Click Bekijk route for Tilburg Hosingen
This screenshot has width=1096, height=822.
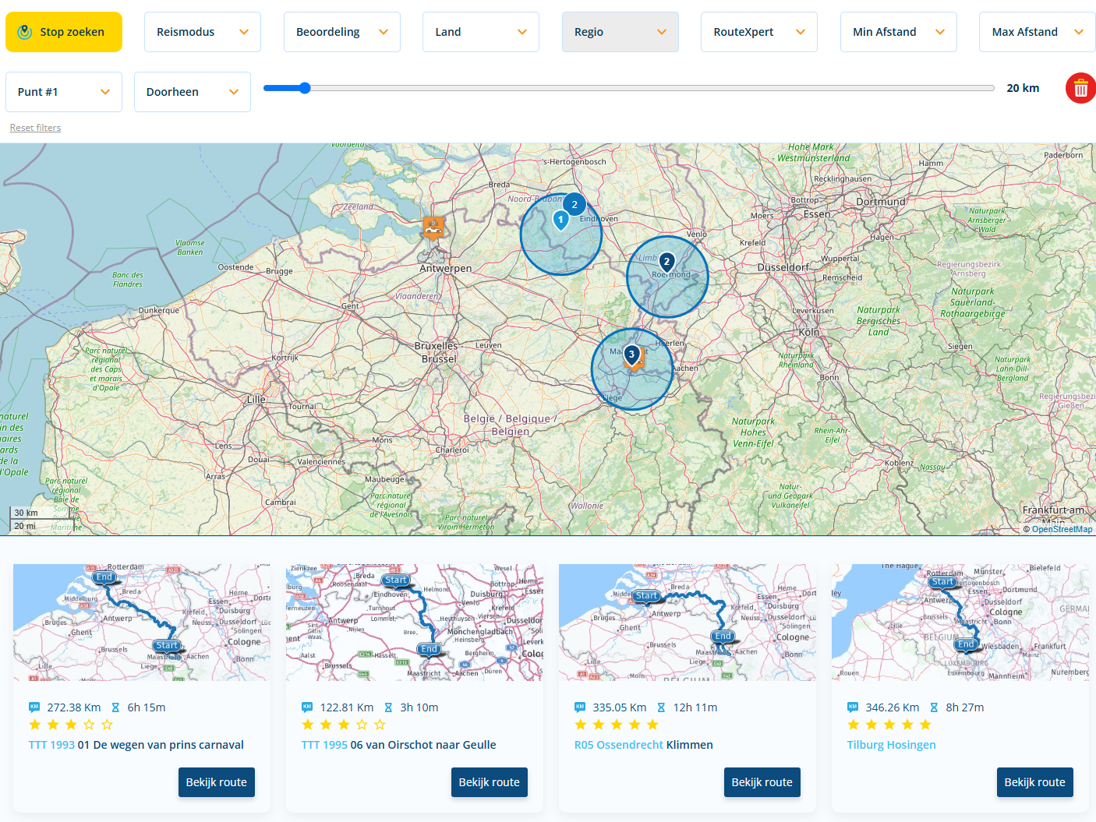tap(1035, 782)
